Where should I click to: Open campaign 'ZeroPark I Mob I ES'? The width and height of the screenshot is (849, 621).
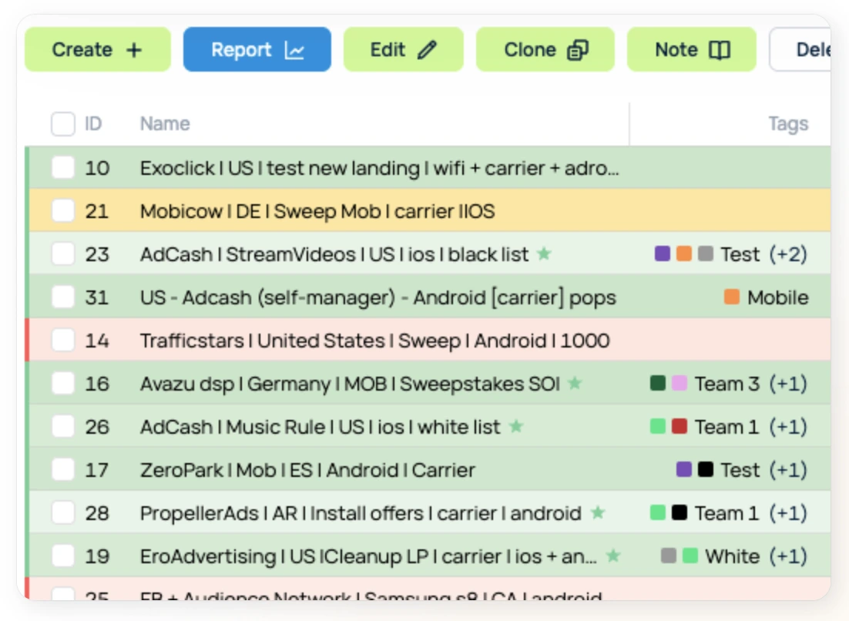307,470
